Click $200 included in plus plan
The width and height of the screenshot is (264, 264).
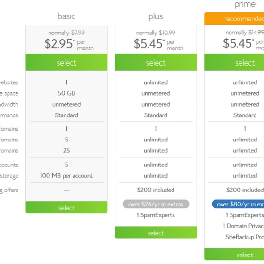pos(156,190)
